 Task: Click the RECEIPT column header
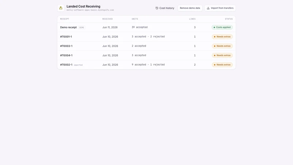65,19
